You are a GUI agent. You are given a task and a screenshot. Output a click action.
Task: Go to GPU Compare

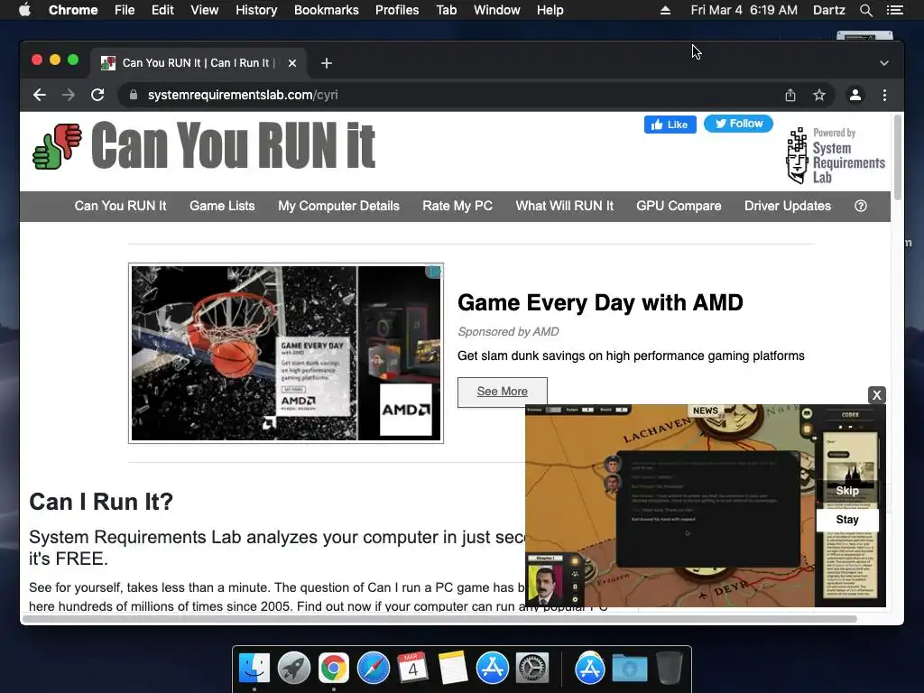click(x=679, y=206)
